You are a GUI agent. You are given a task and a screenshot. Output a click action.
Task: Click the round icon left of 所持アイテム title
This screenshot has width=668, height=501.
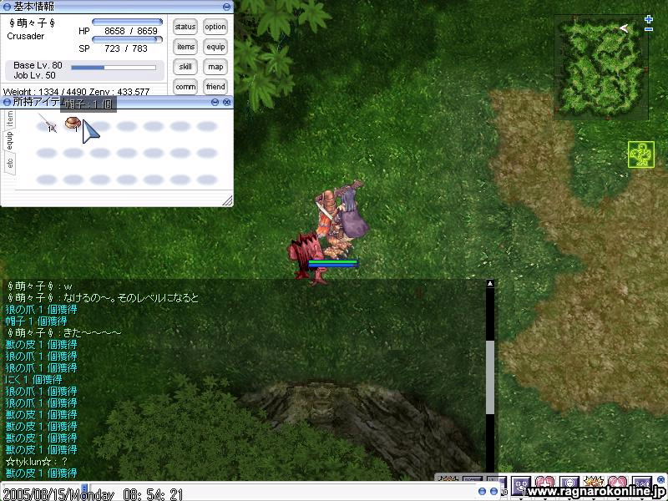coord(7,102)
